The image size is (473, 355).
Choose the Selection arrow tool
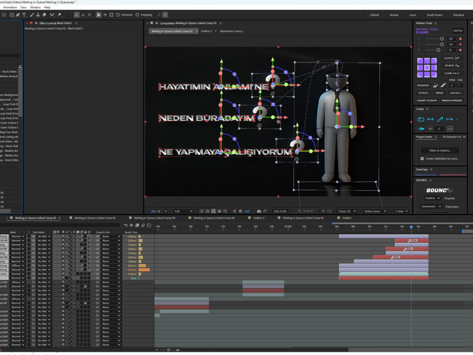pyautogui.click(x=99, y=15)
